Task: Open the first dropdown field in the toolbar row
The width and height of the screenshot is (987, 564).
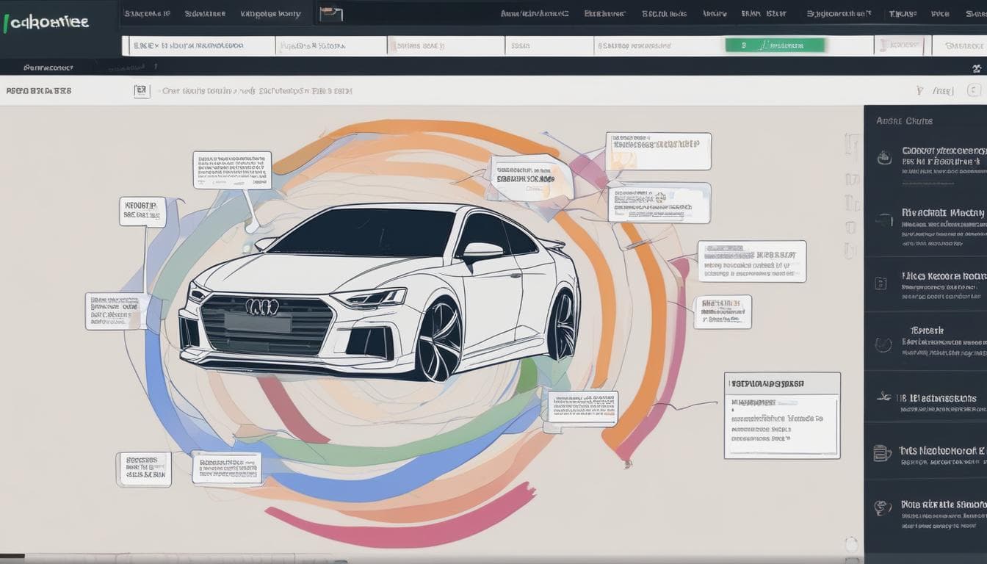Action: 198,44
